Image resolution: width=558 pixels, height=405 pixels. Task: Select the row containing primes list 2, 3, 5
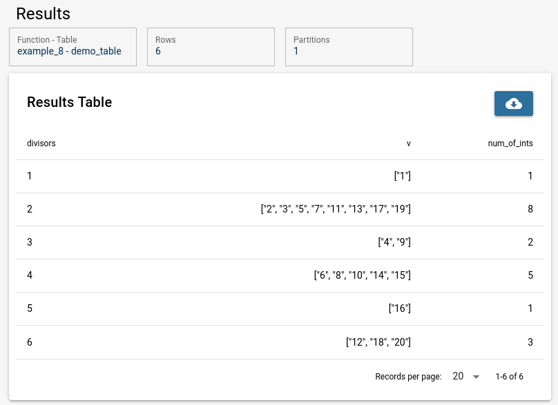(280, 209)
